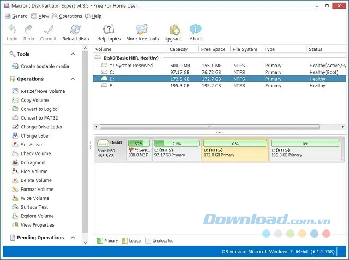Click OS version text in status bar
This screenshot has width=349, height=260.
(278, 252)
